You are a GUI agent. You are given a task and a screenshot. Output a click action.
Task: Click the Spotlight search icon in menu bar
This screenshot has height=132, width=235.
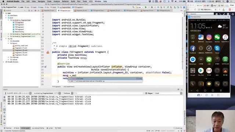[224, 1]
